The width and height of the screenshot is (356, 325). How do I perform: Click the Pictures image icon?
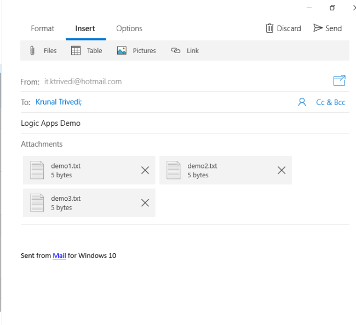122,50
